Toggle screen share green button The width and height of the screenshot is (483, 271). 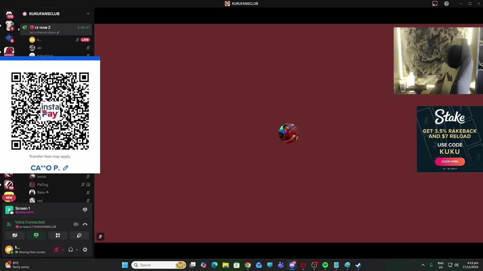pyautogui.click(x=36, y=235)
